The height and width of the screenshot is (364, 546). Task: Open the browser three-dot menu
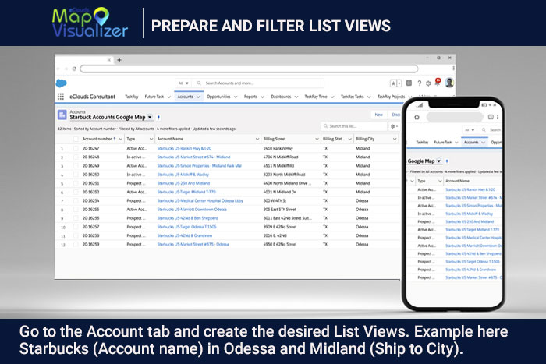point(453,69)
